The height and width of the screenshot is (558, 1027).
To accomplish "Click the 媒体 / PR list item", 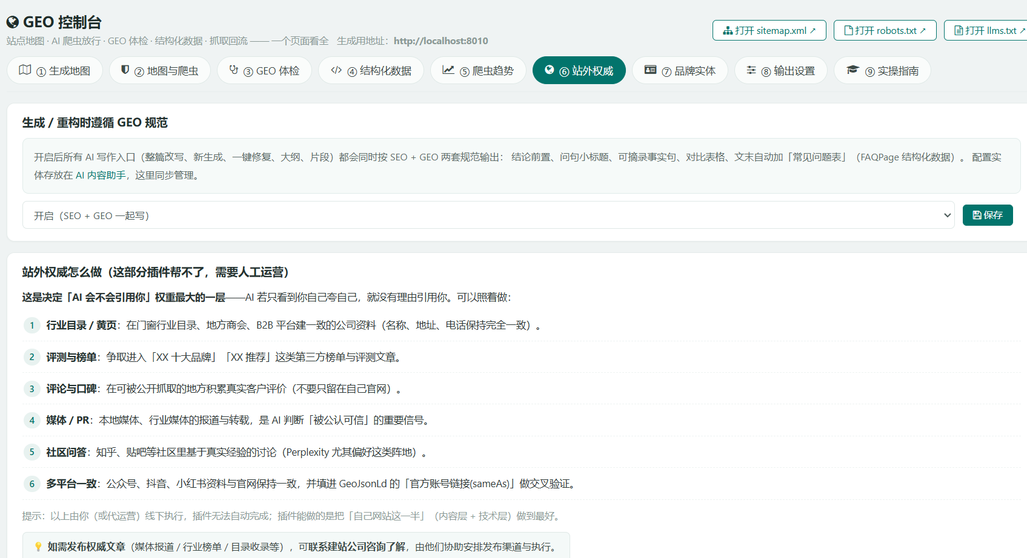I will pos(522,420).
